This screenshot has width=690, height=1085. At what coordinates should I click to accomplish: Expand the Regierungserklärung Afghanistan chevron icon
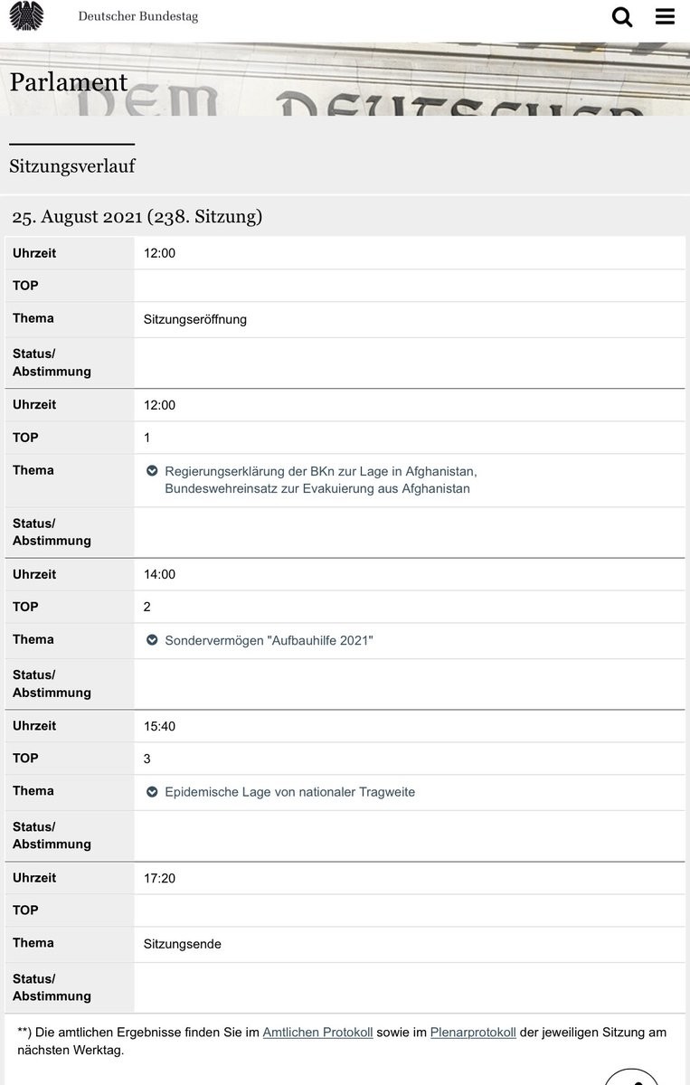(152, 471)
